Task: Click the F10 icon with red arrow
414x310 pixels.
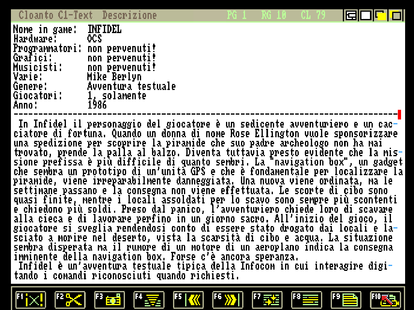Action: 385,300
